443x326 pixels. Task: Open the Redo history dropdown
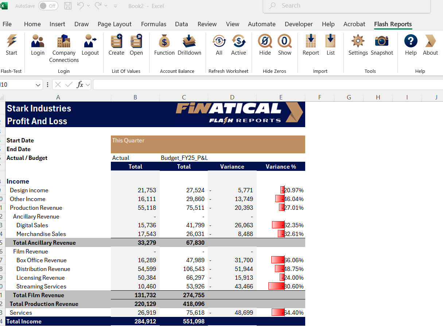tap(106, 6)
